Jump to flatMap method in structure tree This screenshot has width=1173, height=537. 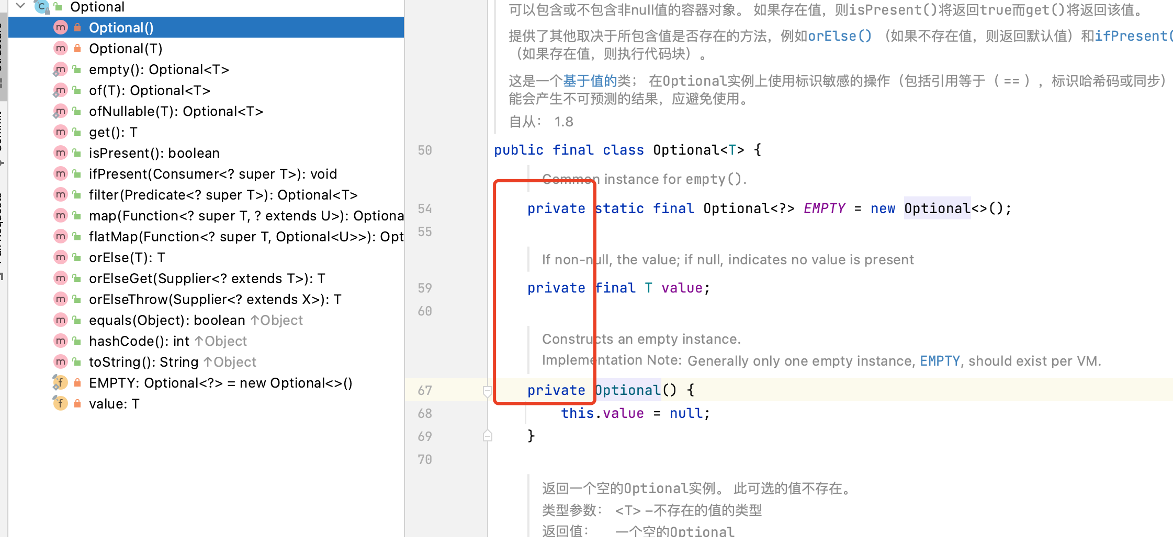point(246,237)
